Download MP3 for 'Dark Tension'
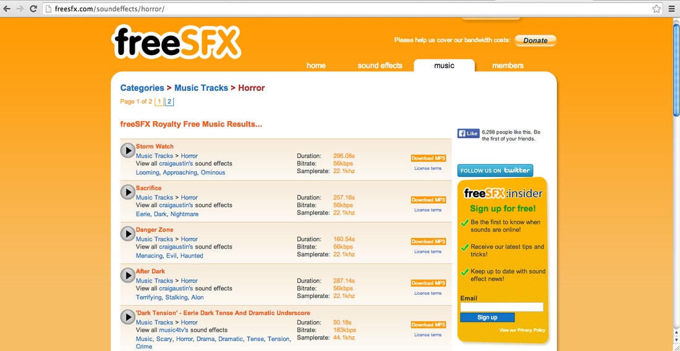The image size is (680, 351). click(428, 324)
